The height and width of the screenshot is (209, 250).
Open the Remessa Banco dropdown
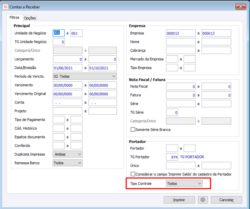pyautogui.click(x=68, y=163)
